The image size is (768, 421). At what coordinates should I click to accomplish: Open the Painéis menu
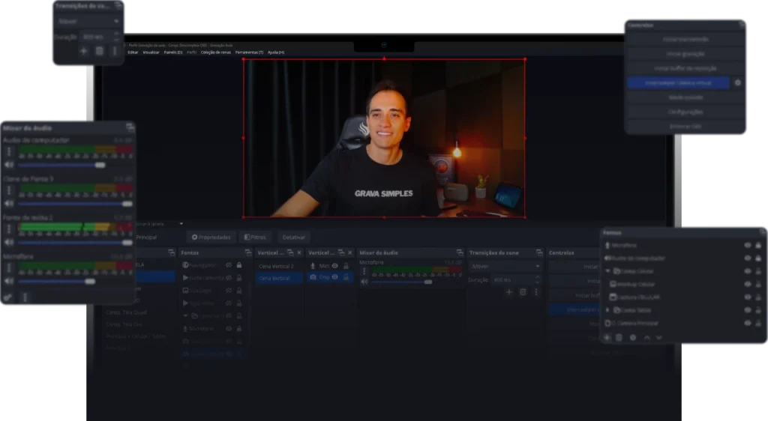click(173, 52)
